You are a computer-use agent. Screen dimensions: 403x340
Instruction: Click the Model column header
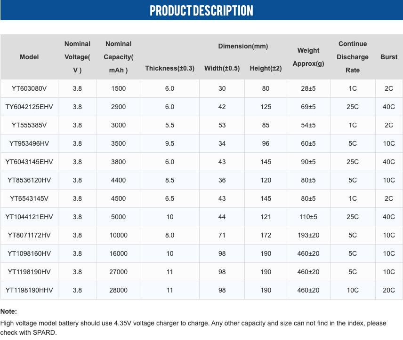(x=29, y=57)
